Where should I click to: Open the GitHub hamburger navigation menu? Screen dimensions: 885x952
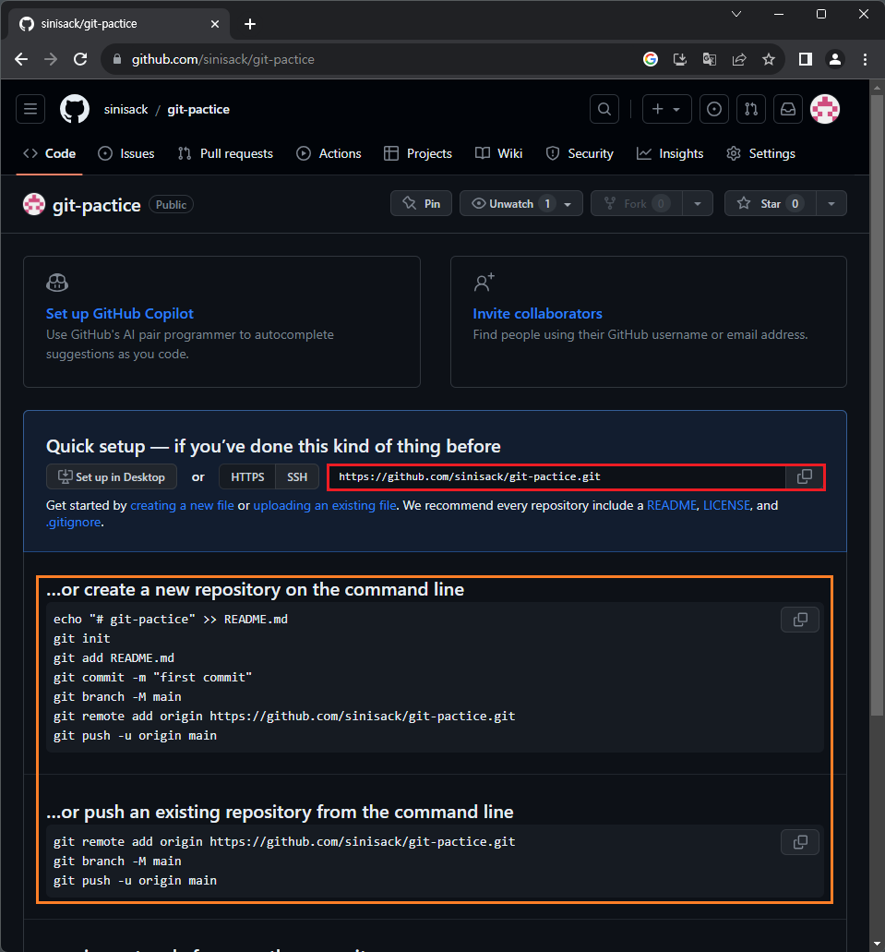[30, 109]
